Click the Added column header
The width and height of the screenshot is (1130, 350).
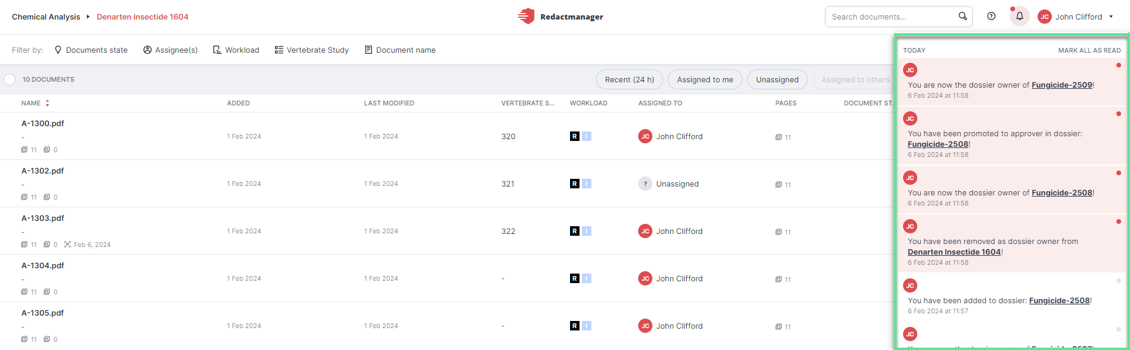(x=238, y=103)
